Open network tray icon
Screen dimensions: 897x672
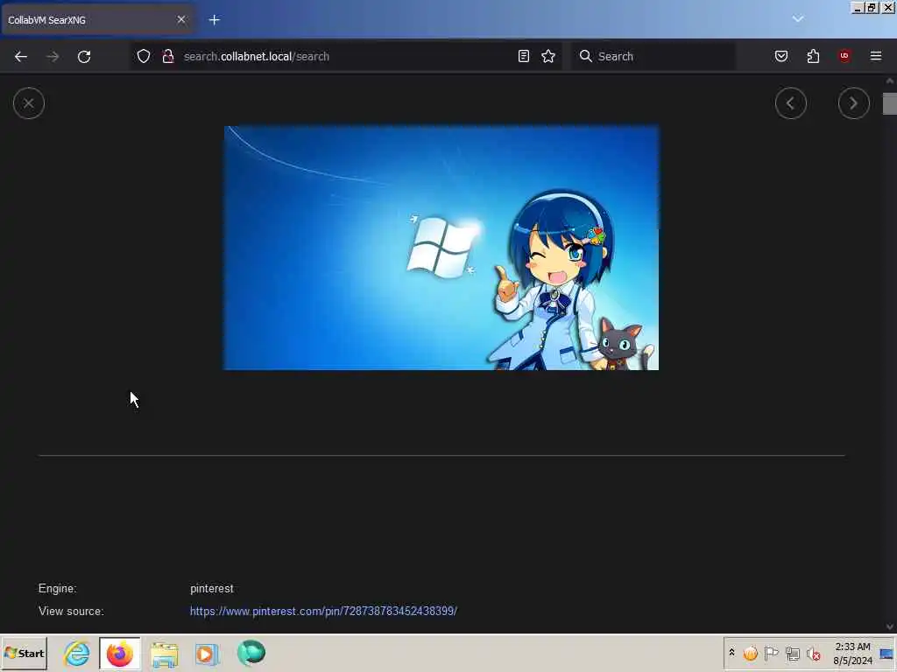[x=792, y=653]
